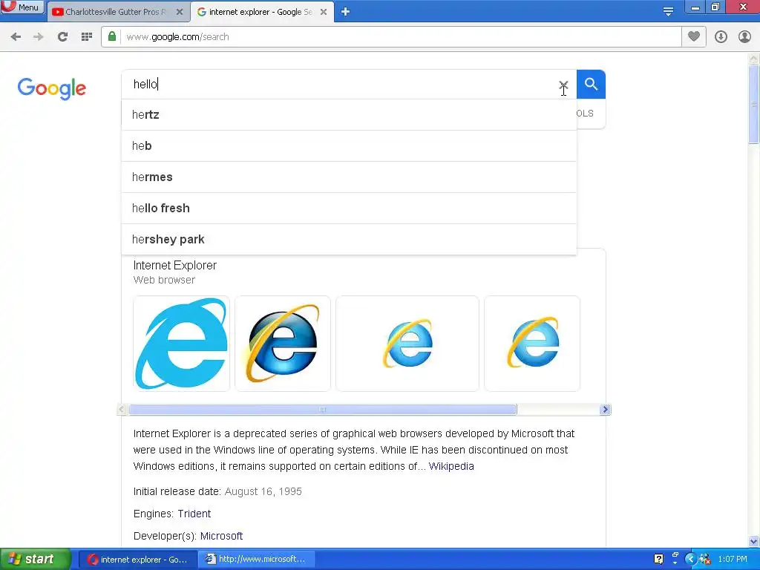Click the help question mark tray icon
Image resolution: width=760 pixels, height=570 pixels.
click(x=658, y=559)
